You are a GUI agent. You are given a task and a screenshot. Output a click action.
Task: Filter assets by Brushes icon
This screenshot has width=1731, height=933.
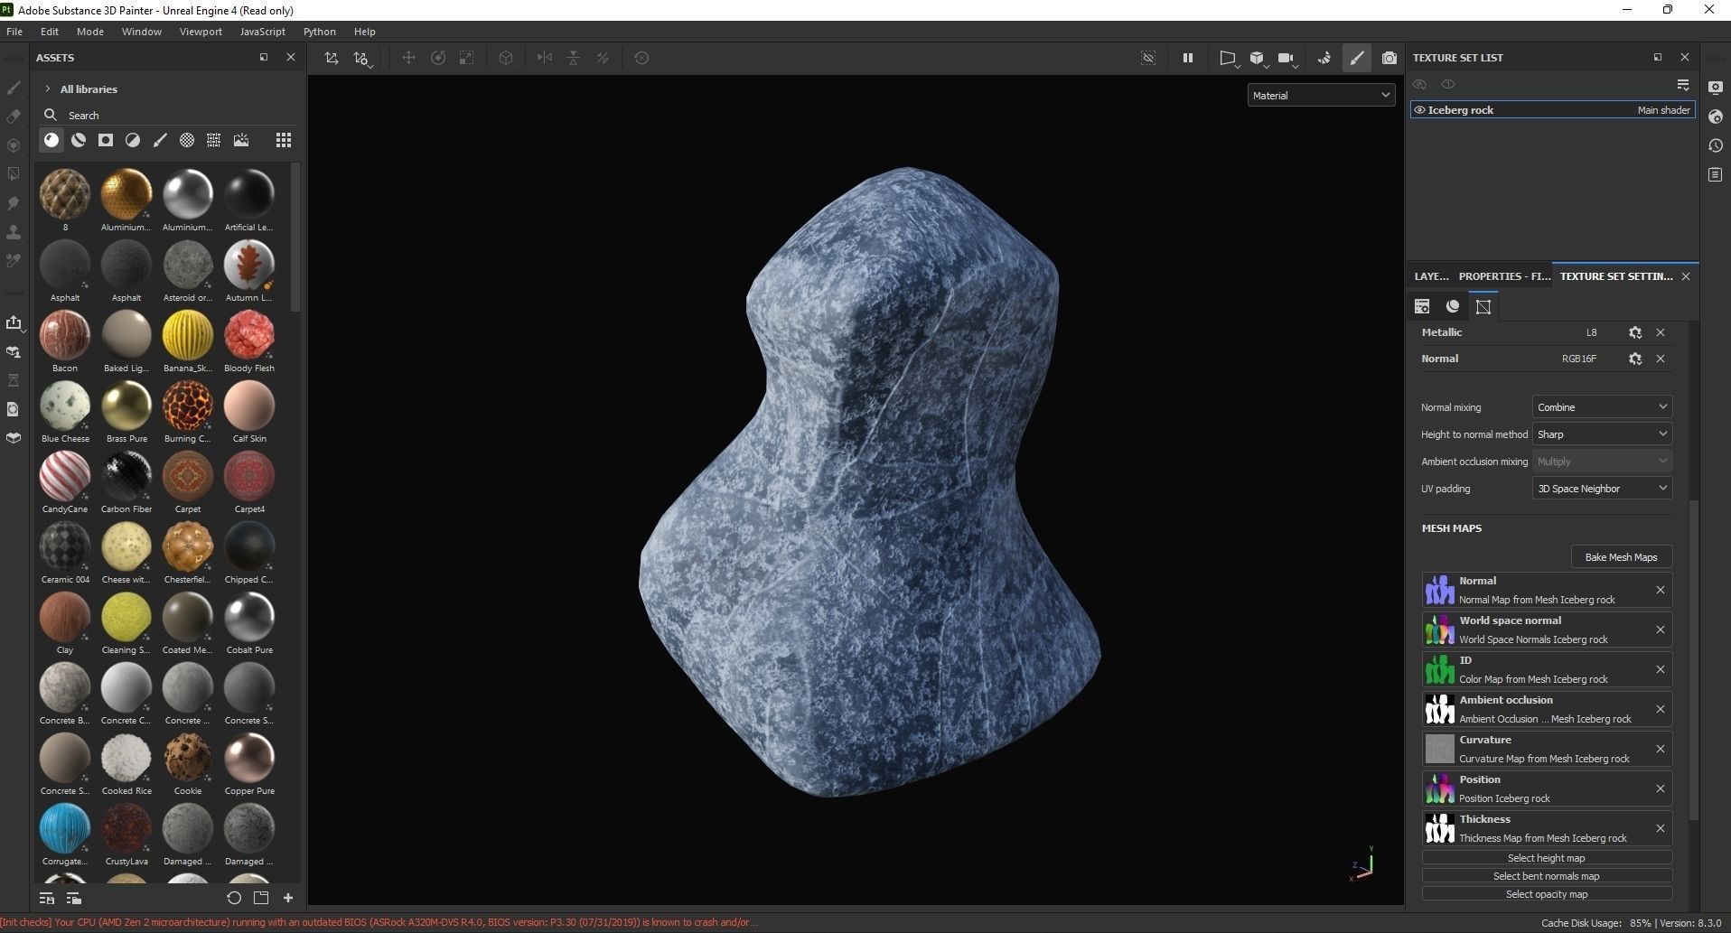160,140
